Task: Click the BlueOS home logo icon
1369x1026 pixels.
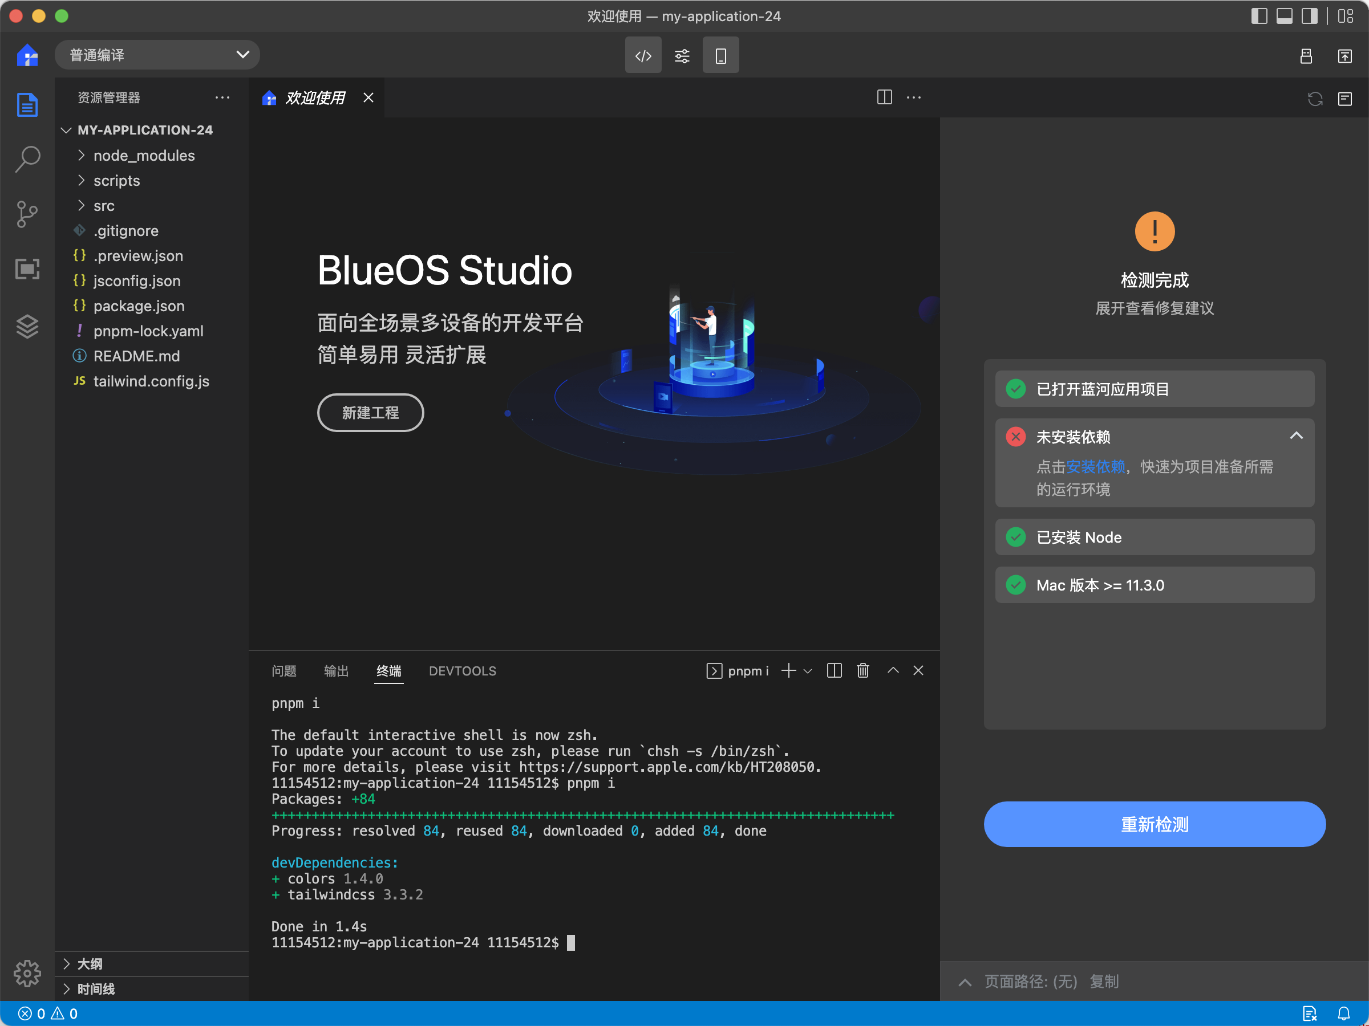Action: click(27, 55)
